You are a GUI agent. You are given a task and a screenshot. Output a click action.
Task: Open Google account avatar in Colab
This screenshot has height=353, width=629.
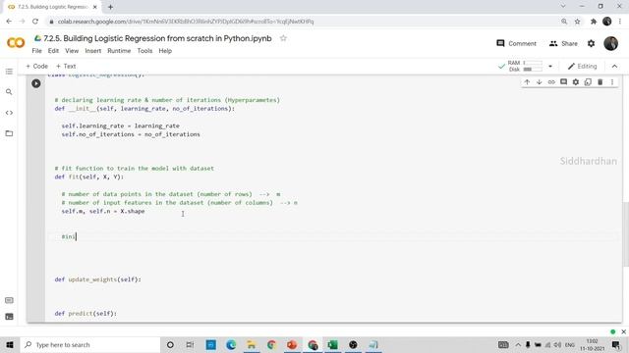611,43
